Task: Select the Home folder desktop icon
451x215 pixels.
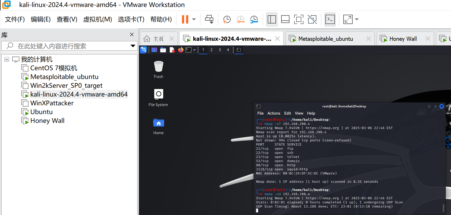Action: pyautogui.click(x=158, y=126)
